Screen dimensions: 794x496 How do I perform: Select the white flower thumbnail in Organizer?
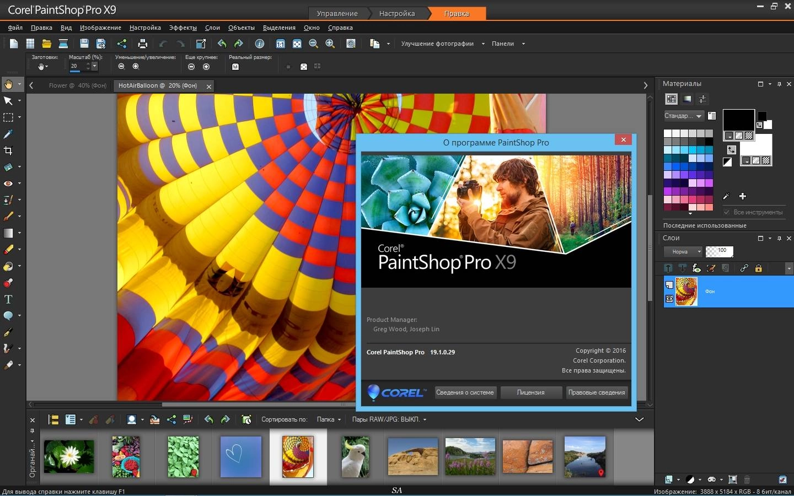tap(69, 457)
